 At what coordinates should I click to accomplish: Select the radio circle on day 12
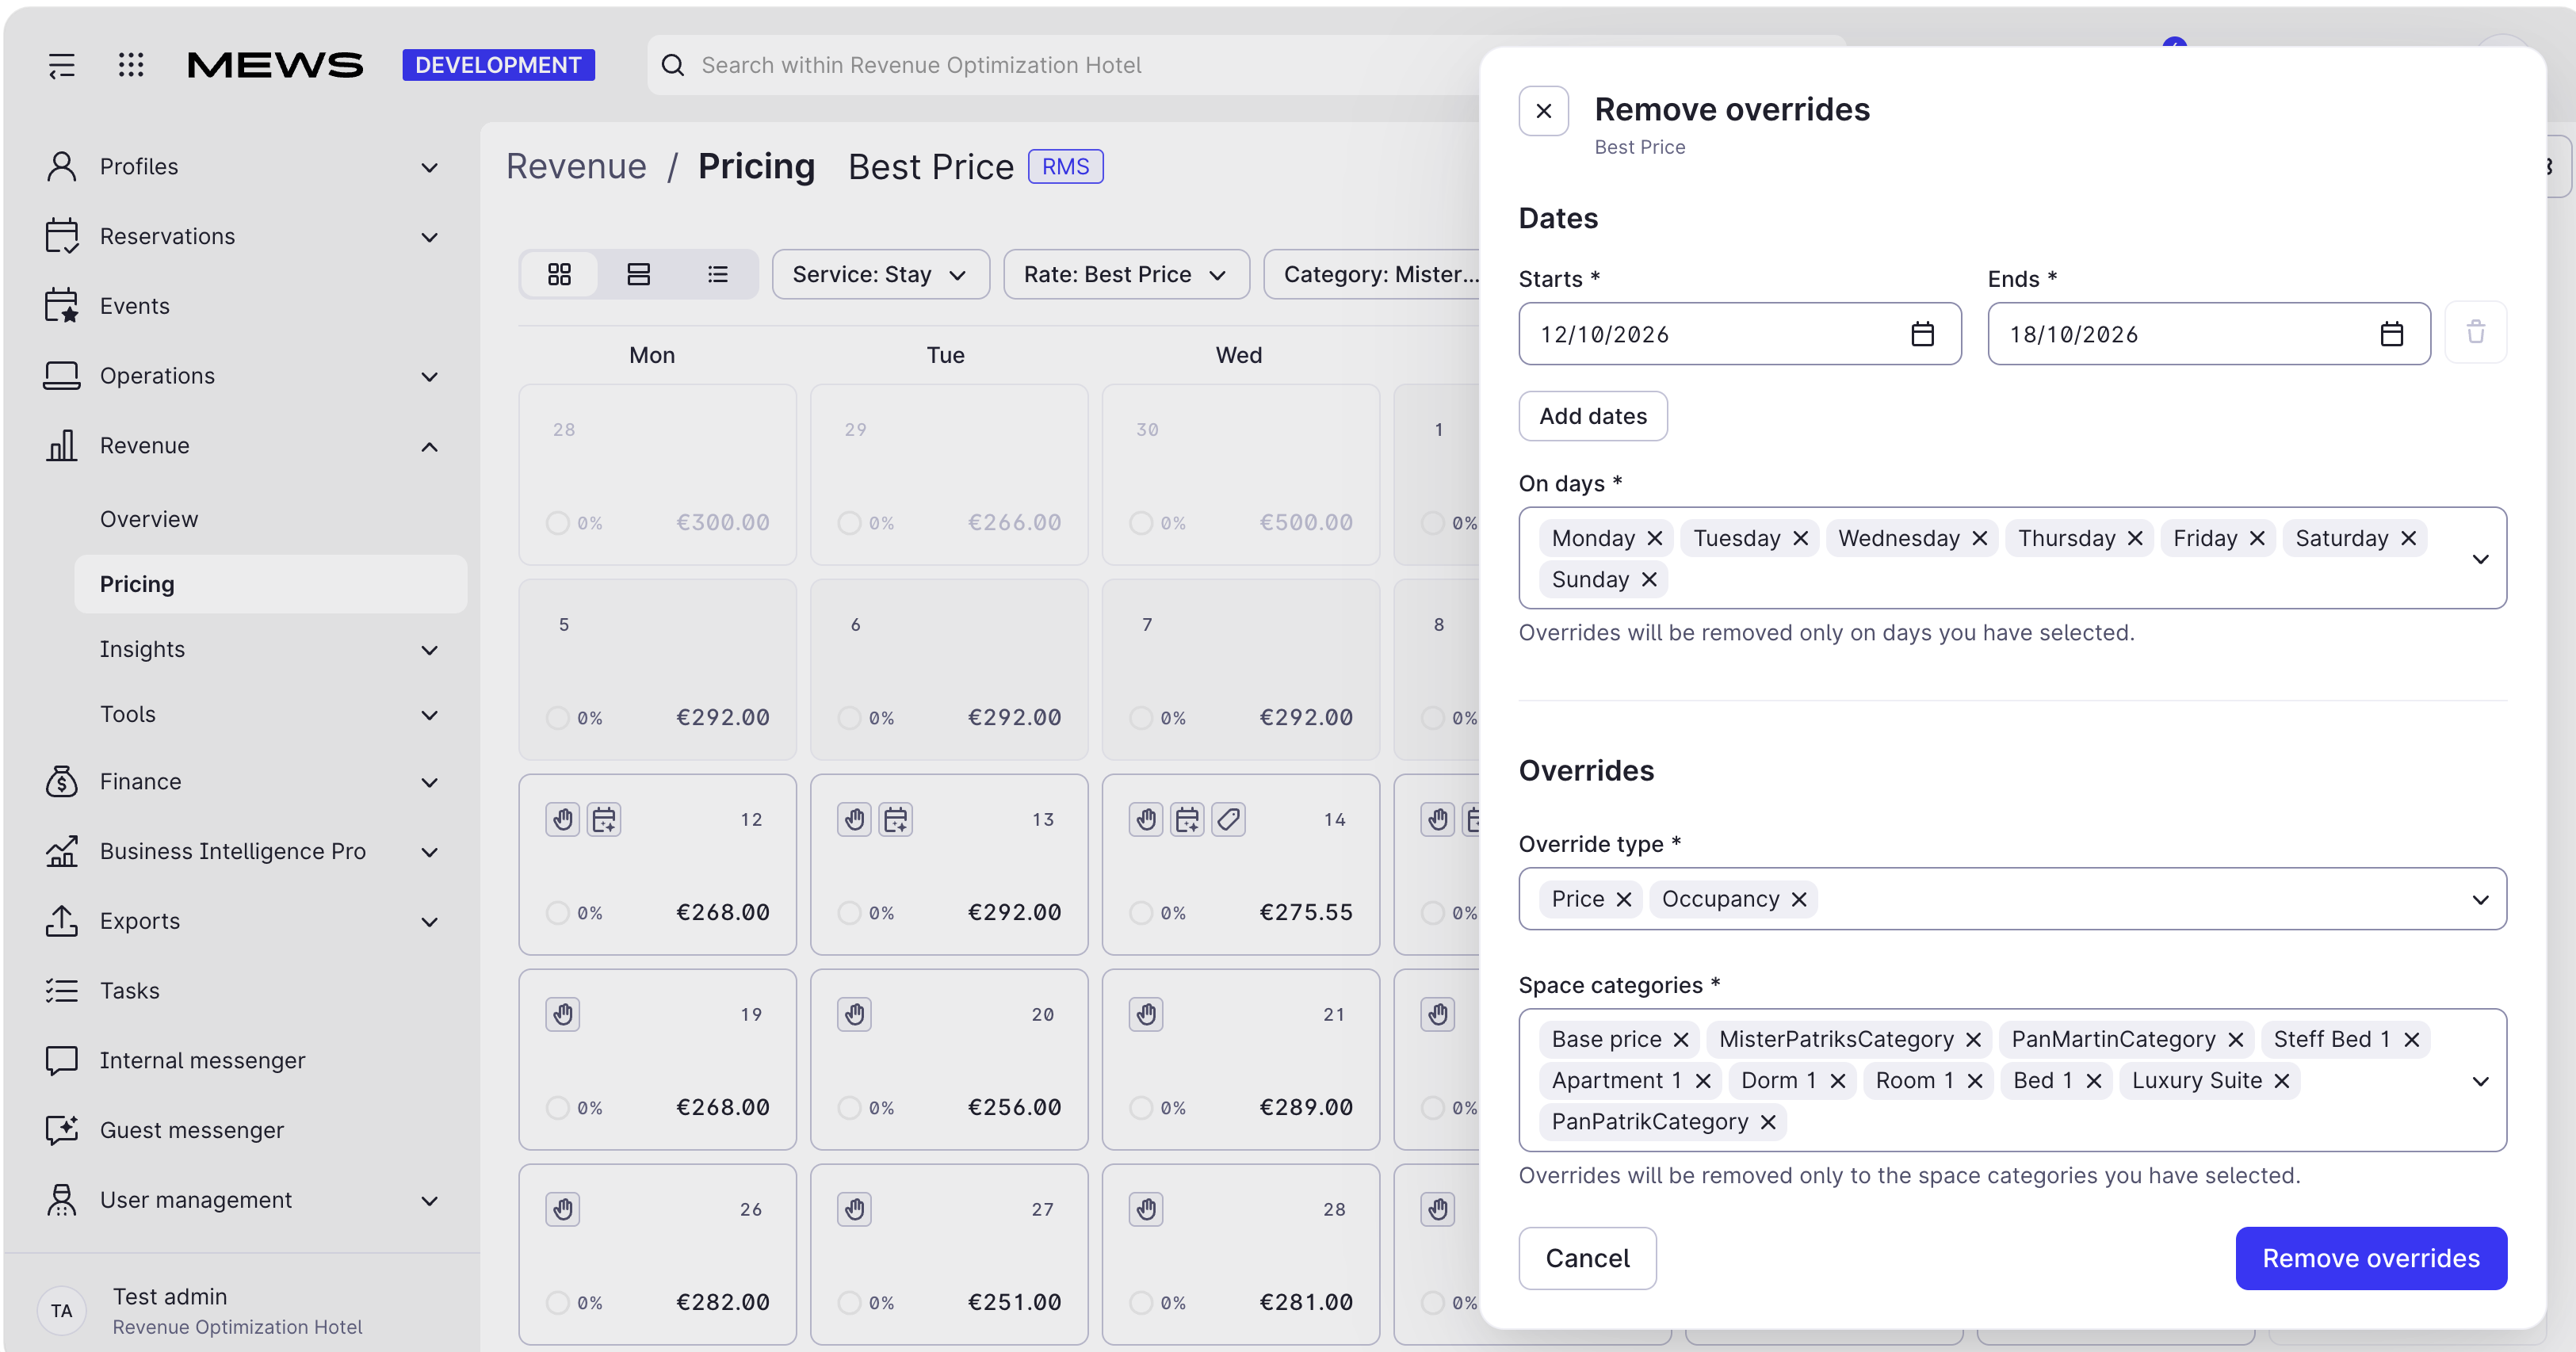(x=557, y=913)
